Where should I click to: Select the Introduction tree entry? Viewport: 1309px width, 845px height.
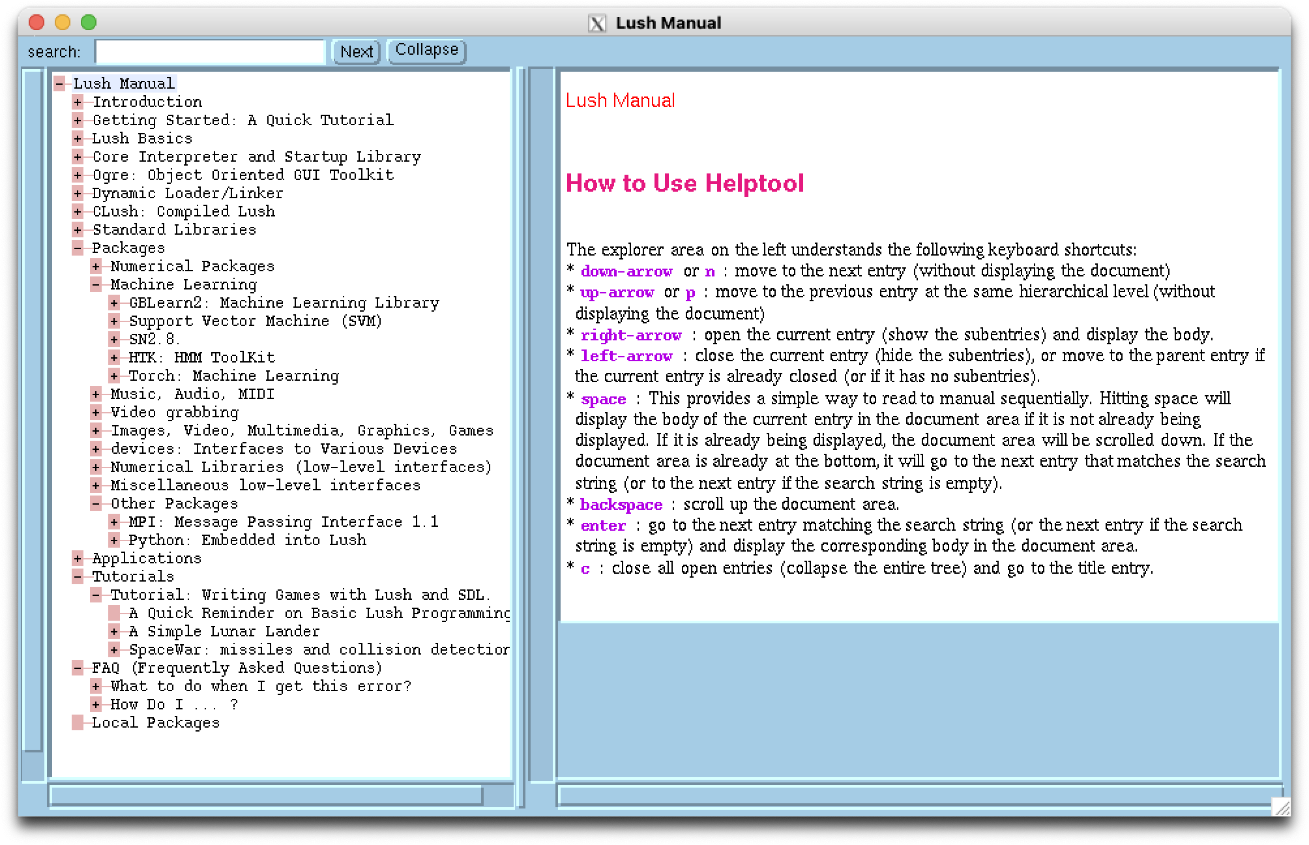coord(147,102)
